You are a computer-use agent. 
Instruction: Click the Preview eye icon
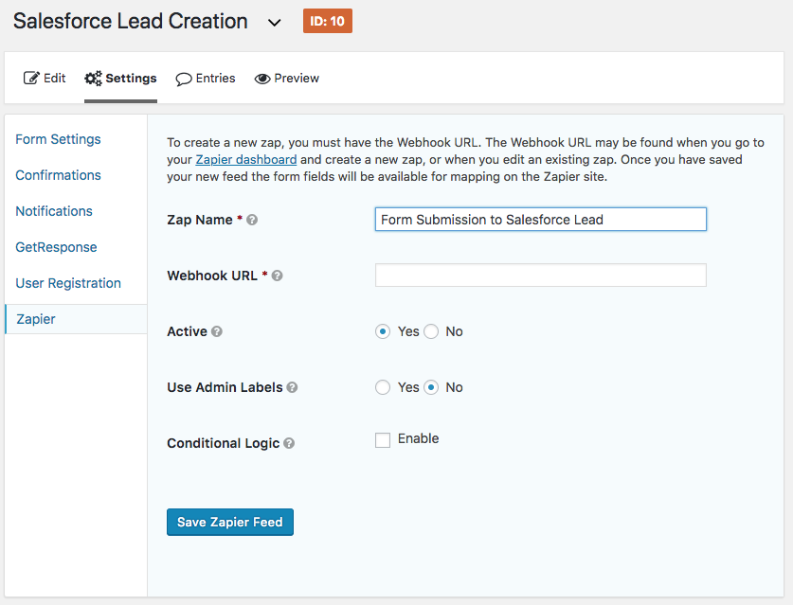coord(262,79)
